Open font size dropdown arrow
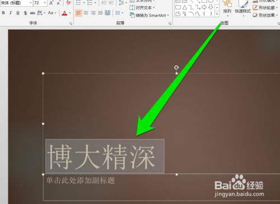This screenshot has height=204, width=280. coord(45,3)
